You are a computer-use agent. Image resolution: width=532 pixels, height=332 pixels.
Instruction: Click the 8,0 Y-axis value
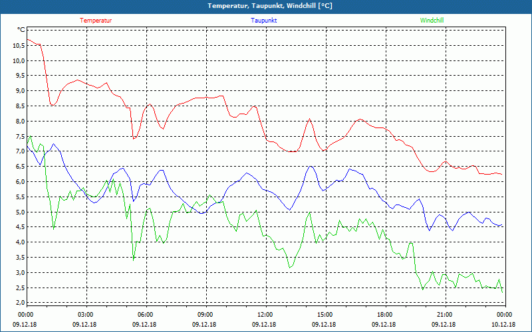click(x=20, y=122)
